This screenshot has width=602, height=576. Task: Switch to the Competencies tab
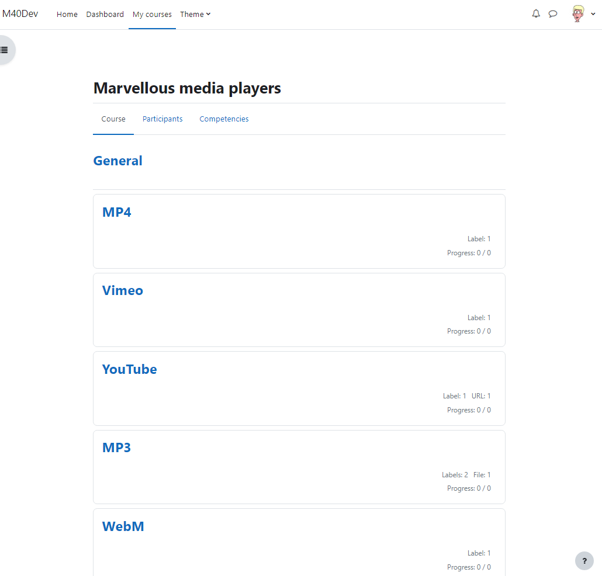(x=224, y=119)
